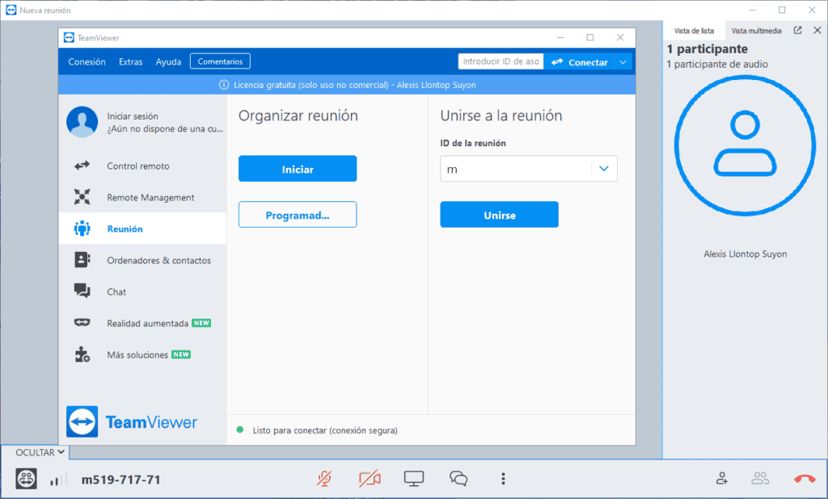The image size is (828, 499).
Task: Pop out the participant panel
Action: coord(798,31)
